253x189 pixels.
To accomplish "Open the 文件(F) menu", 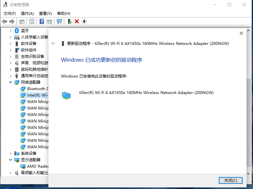I will 10,14.
